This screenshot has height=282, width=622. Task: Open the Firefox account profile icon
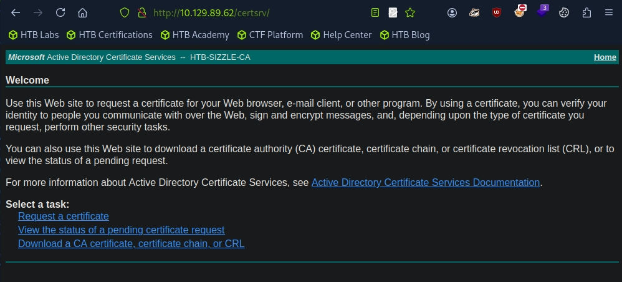[452, 12]
